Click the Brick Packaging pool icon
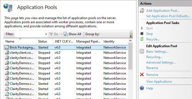192x99 pixels. pos(7,47)
